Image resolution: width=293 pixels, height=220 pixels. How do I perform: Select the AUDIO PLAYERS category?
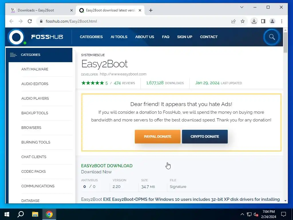coord(35,99)
